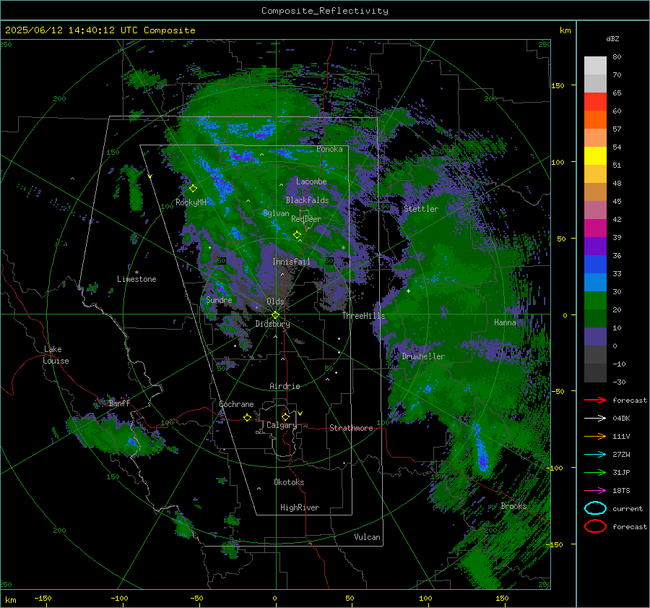Viewport: 650px width, 608px height.
Task: Click the Composite_Reflectivity title text
Action: [x=325, y=11]
